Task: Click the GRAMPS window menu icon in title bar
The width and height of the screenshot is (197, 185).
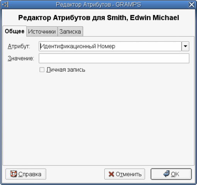Action: [5, 5]
